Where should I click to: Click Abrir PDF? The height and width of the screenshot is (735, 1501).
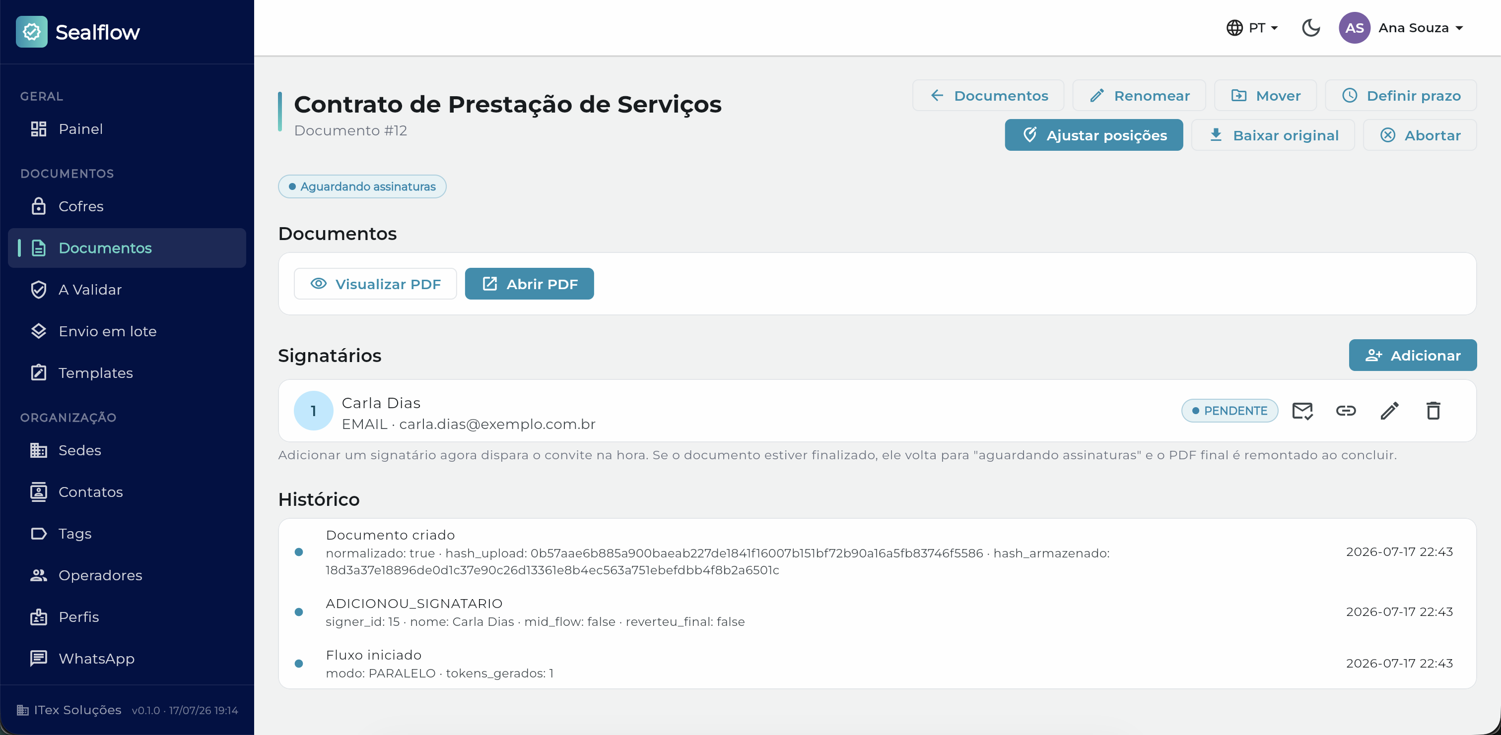529,284
